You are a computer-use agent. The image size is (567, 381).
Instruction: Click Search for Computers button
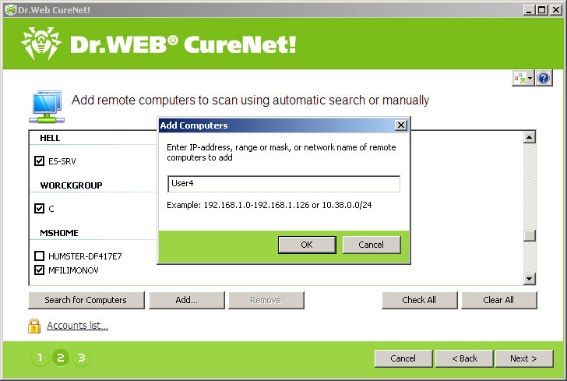click(x=86, y=300)
